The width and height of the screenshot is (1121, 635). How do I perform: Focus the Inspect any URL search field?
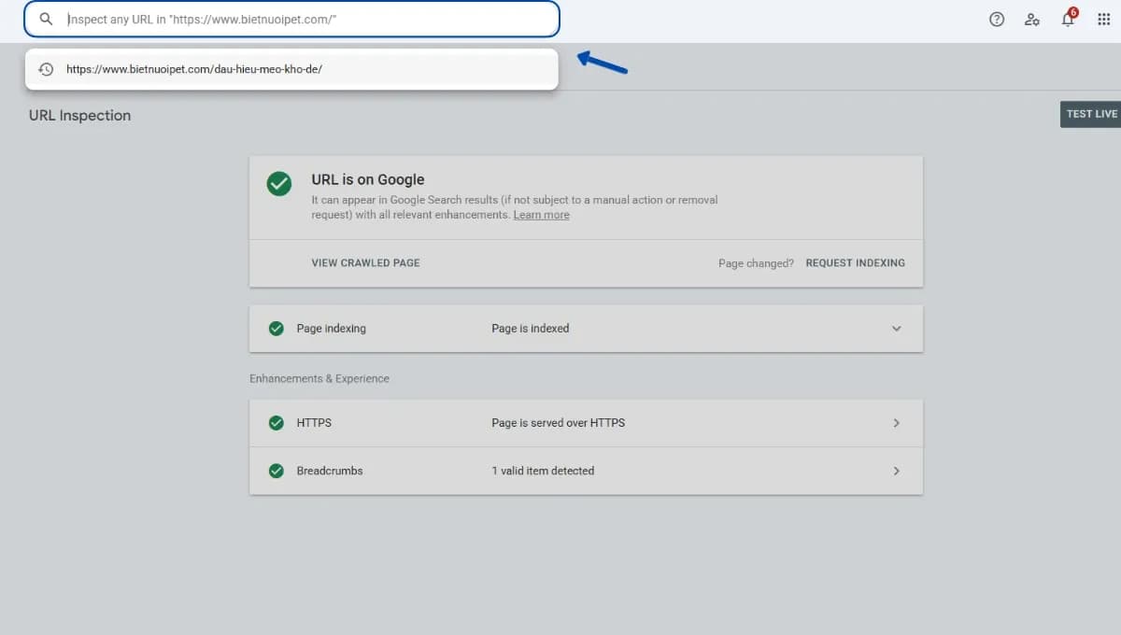tap(291, 19)
